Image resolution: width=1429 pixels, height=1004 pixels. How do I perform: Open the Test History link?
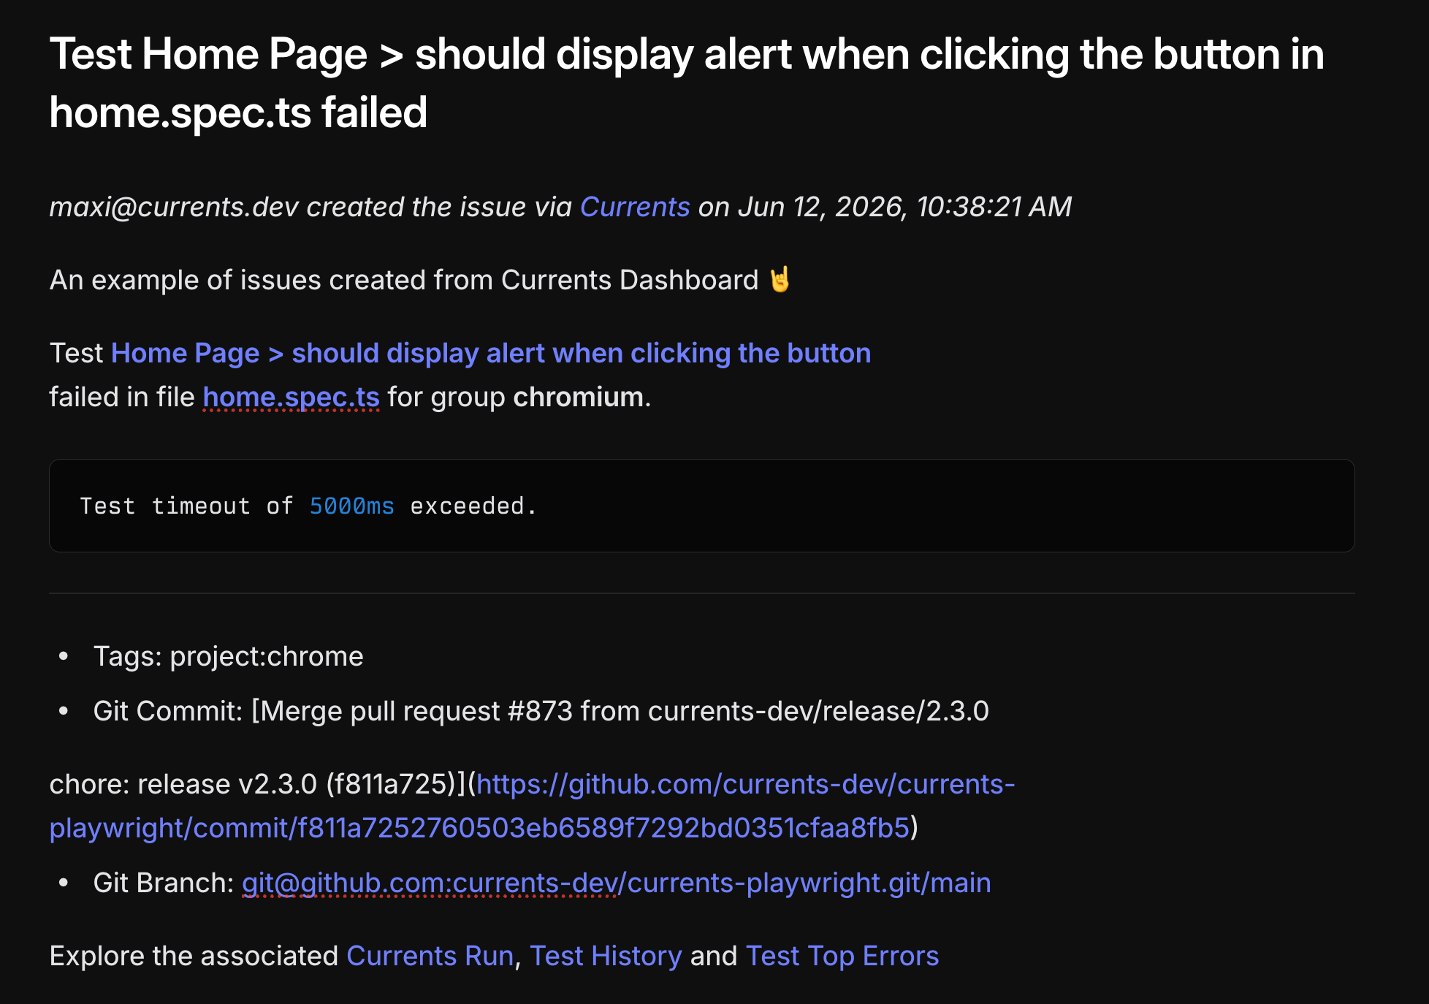click(x=606, y=956)
